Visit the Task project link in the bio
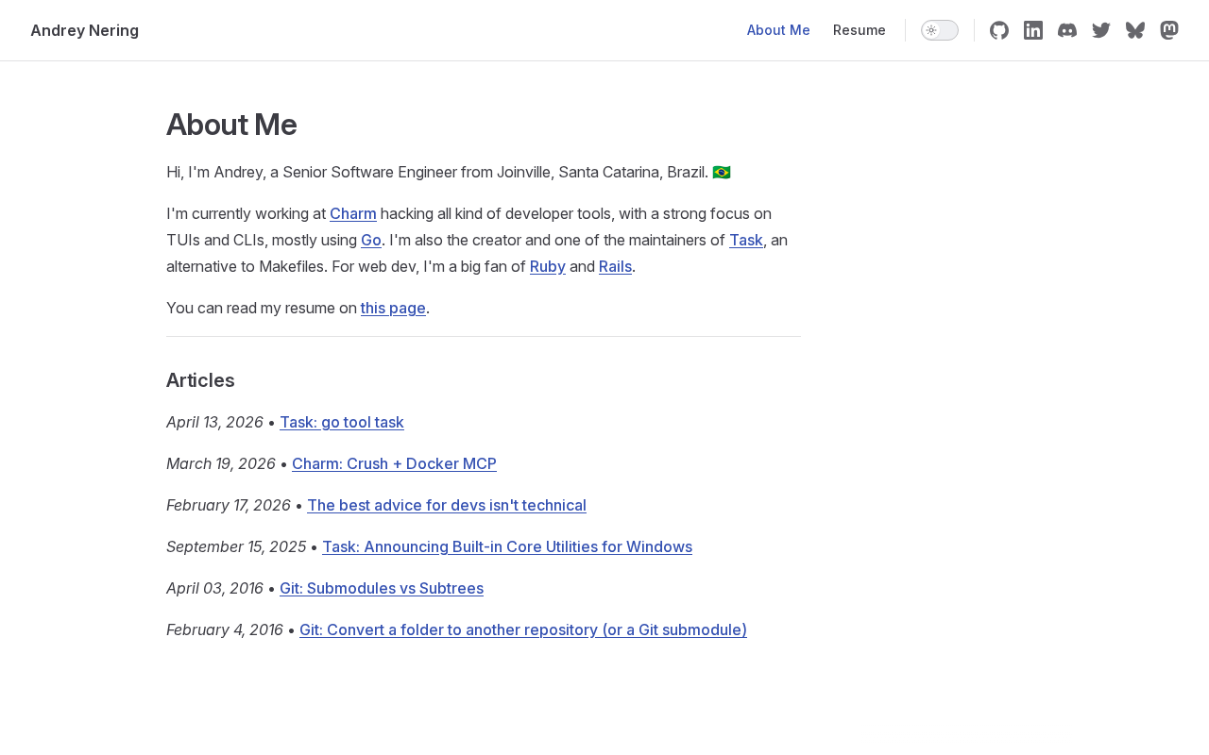This screenshot has height=755, width=1209. click(746, 240)
